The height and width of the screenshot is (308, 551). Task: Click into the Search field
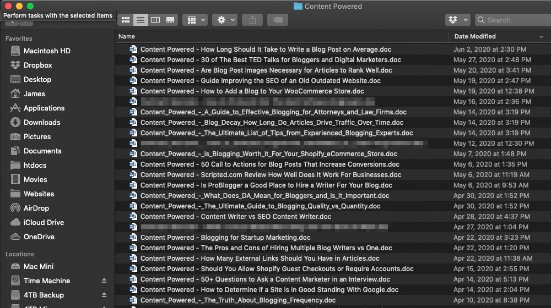pos(515,20)
